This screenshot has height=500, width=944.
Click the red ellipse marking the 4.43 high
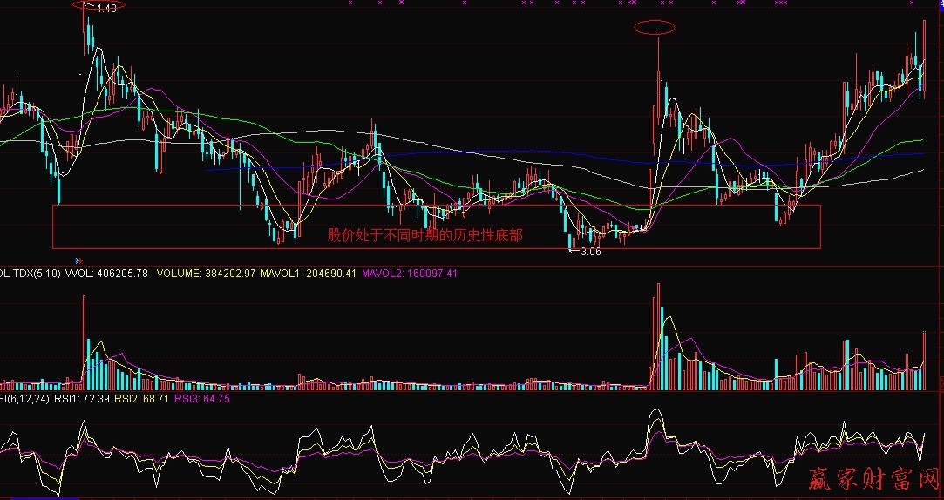tap(98, 7)
